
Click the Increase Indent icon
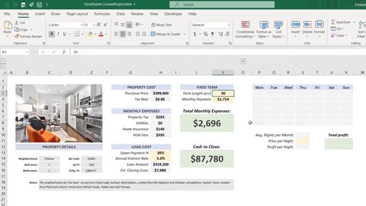144,34
